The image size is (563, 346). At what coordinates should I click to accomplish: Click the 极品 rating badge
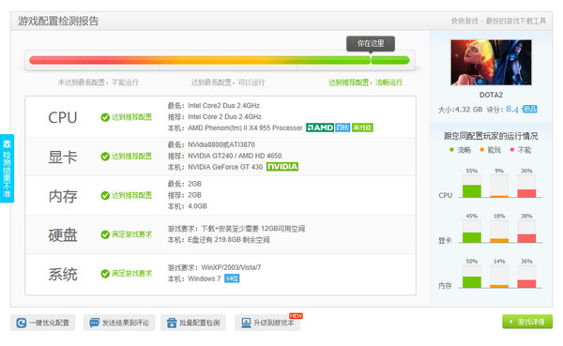pos(529,109)
